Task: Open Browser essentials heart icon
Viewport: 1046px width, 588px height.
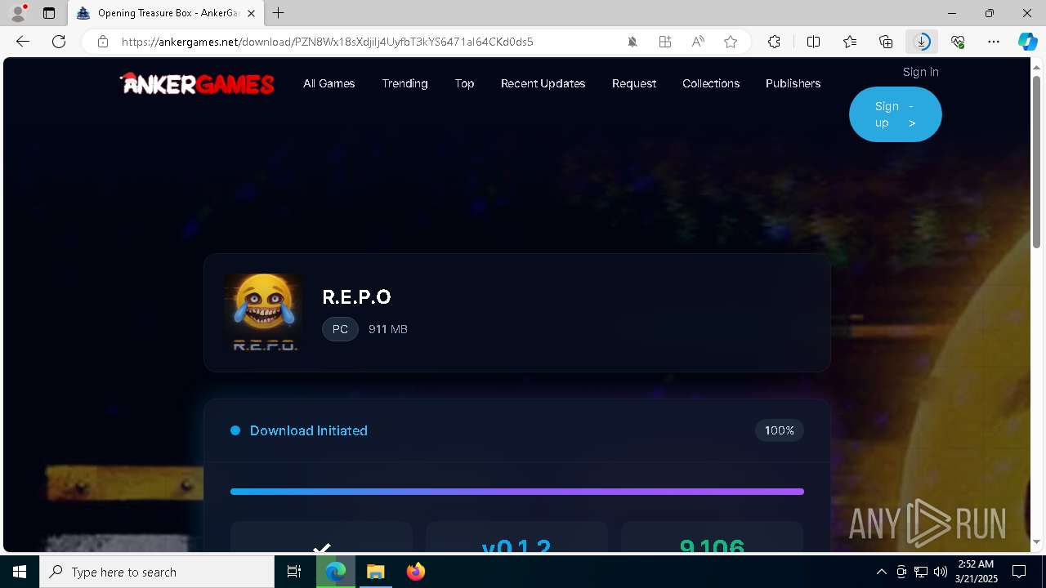Action: (958, 42)
